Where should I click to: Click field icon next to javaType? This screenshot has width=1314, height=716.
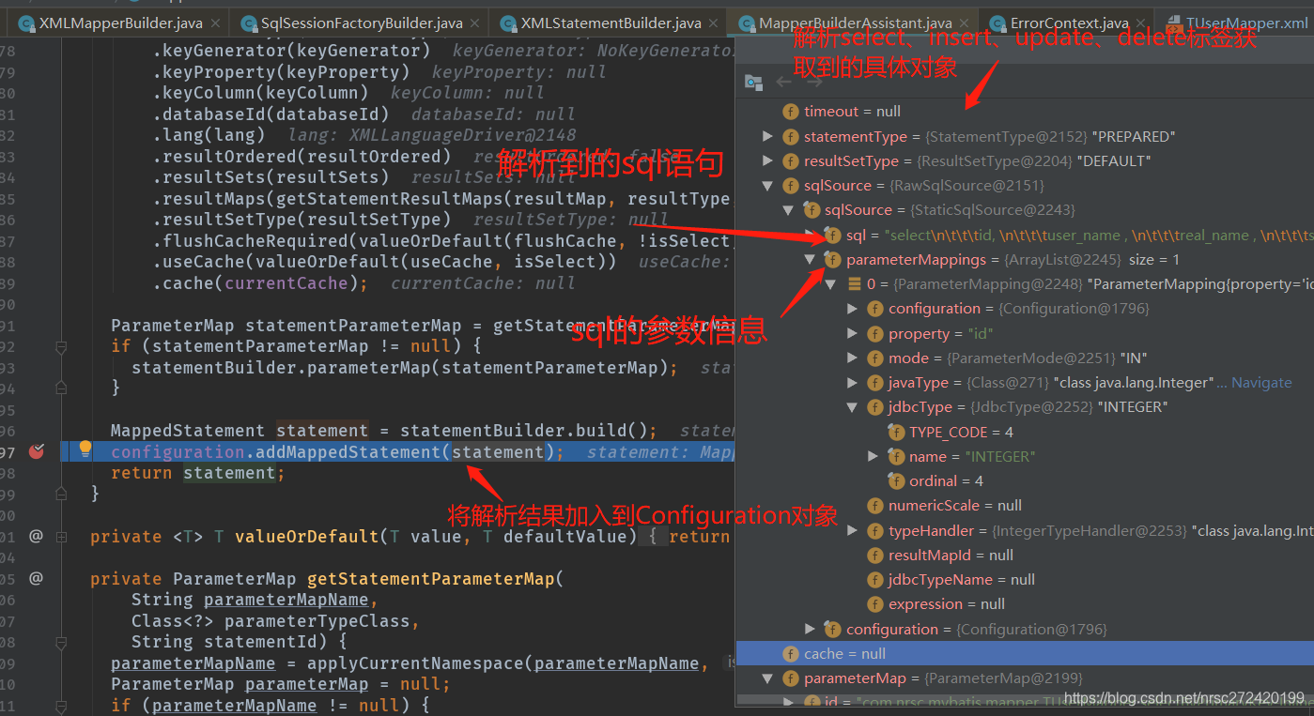875,382
